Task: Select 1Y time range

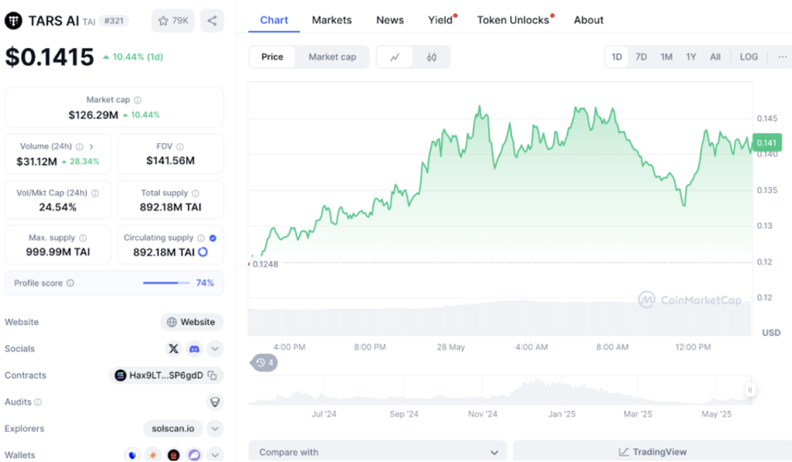Action: (x=691, y=57)
